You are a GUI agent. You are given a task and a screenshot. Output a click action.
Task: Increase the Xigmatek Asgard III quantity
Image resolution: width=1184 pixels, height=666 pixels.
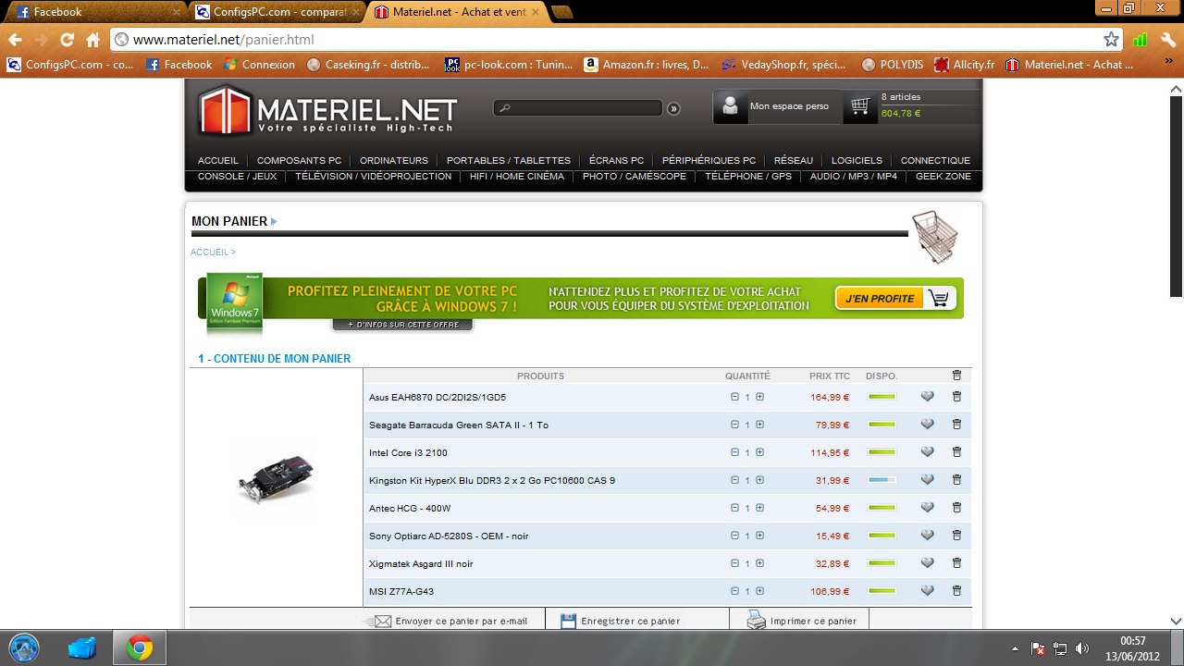(x=759, y=563)
